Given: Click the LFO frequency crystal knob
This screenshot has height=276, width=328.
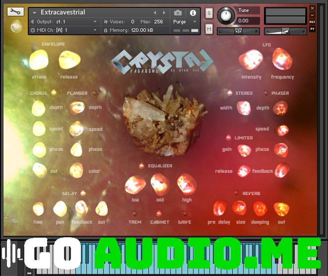Looking at the screenshot, I should [282, 60].
